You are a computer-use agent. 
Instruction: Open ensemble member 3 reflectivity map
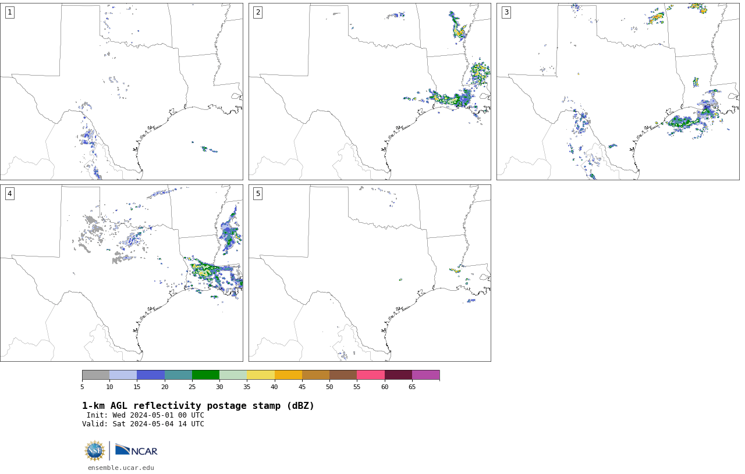click(618, 91)
